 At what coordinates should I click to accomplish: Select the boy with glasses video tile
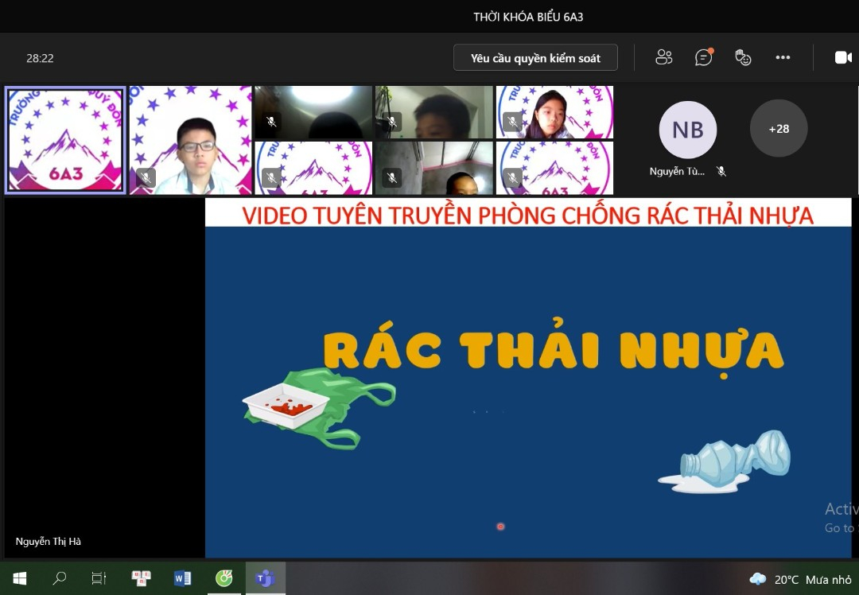(x=191, y=140)
